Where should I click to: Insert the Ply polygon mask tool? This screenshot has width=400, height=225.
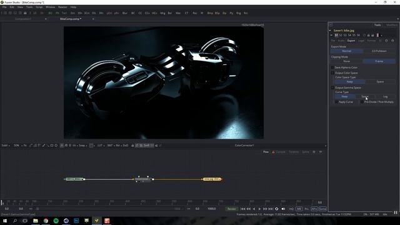click(x=231, y=13)
